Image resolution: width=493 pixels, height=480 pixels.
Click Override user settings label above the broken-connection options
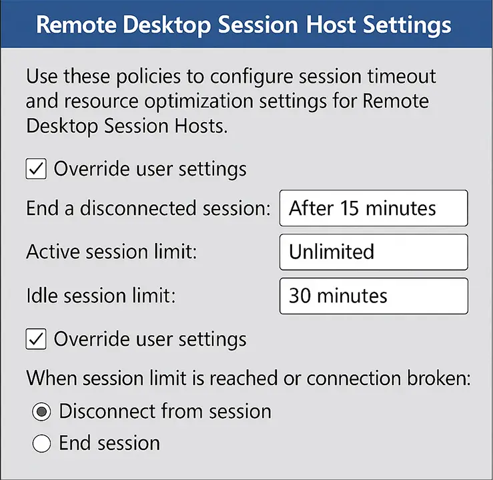(150, 339)
